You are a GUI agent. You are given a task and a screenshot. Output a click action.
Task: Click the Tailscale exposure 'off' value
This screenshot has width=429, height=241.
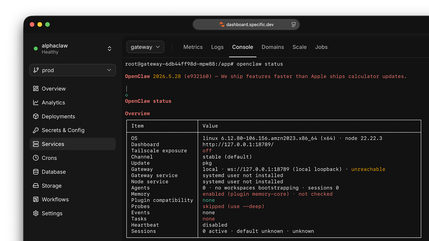(207, 151)
